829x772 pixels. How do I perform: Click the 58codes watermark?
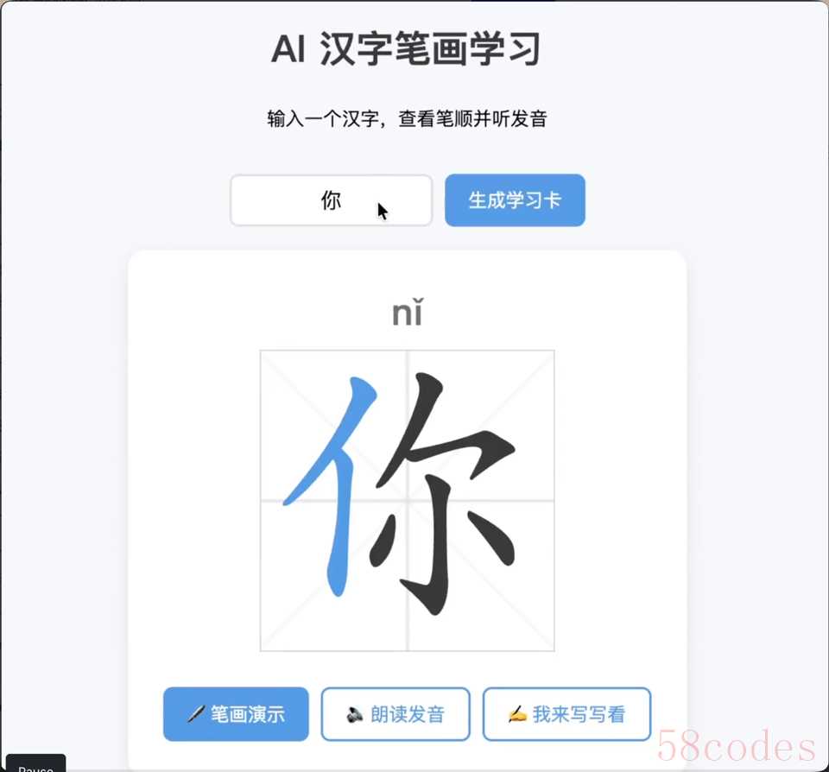click(x=737, y=745)
